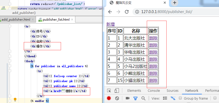Viewport: 219px width, 103px height.
Task: Click 删除 for 华电出版社
Action: [x=153, y=52]
